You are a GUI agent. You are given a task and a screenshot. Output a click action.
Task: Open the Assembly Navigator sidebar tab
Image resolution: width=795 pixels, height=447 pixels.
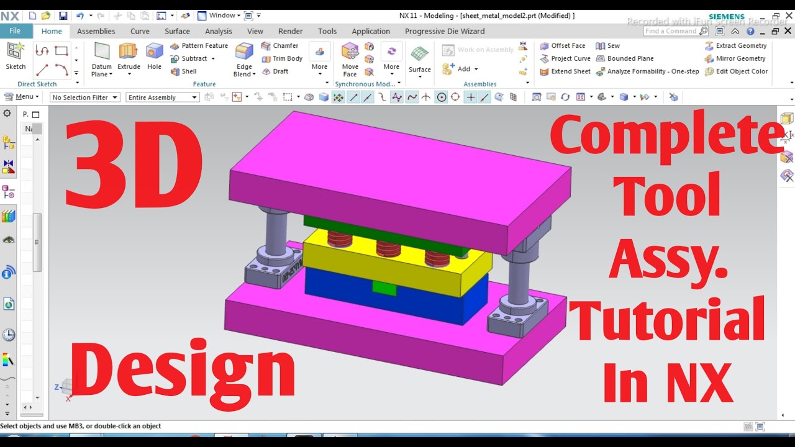point(9,142)
